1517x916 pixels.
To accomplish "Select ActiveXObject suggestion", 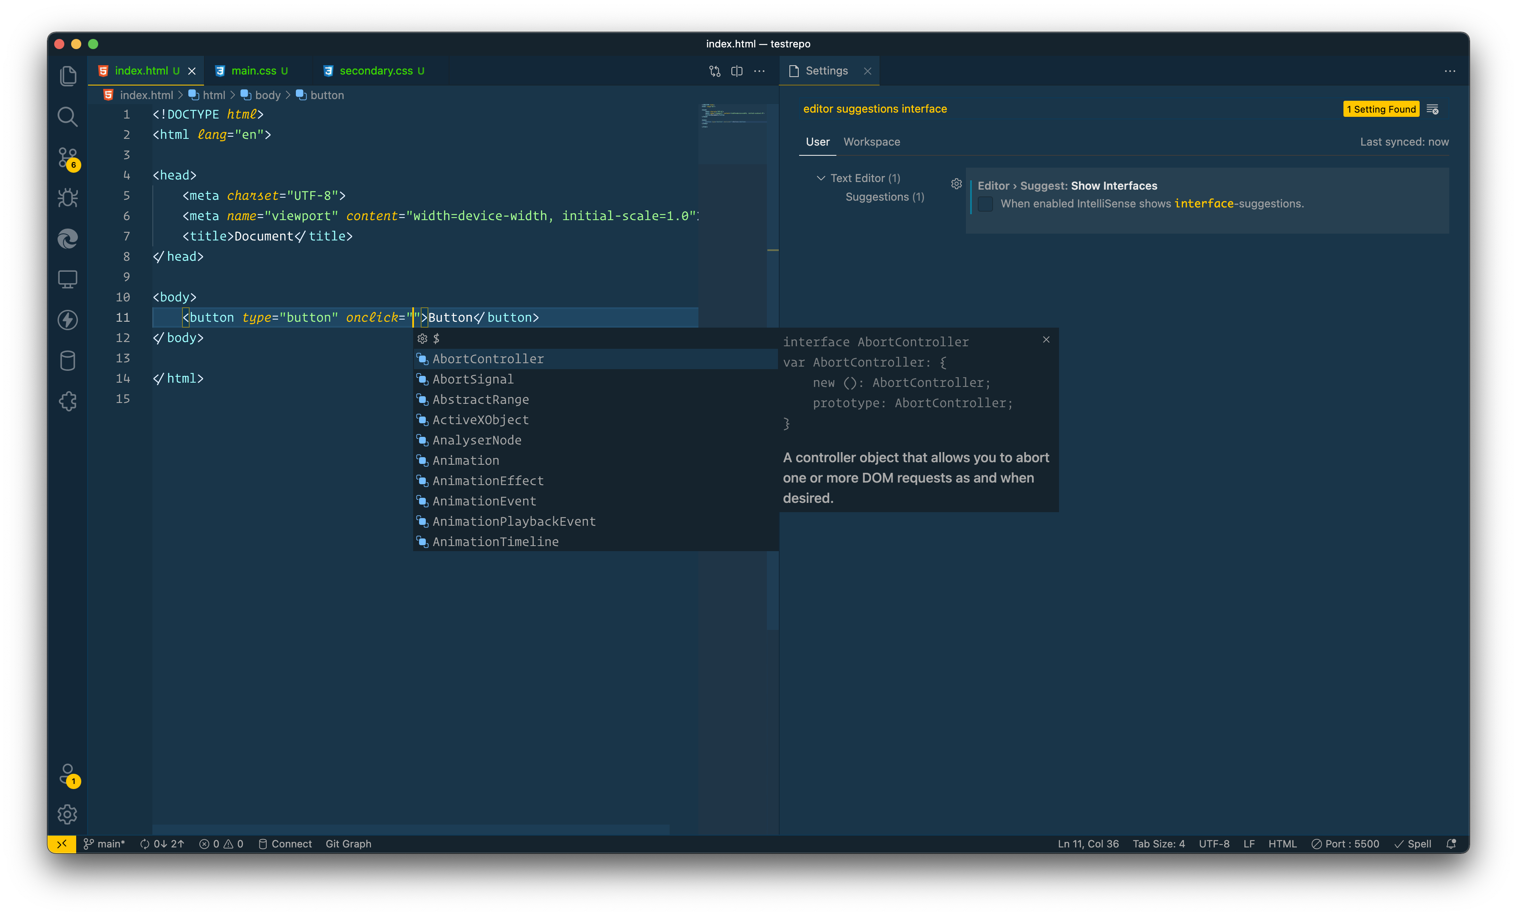I will [596, 420].
